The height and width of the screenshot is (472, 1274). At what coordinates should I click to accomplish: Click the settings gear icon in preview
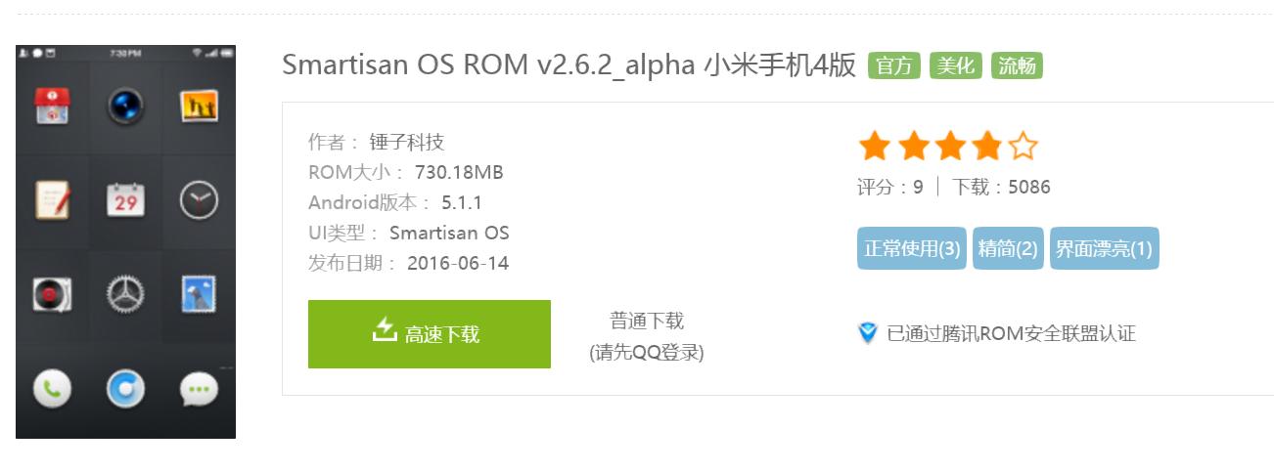126,293
